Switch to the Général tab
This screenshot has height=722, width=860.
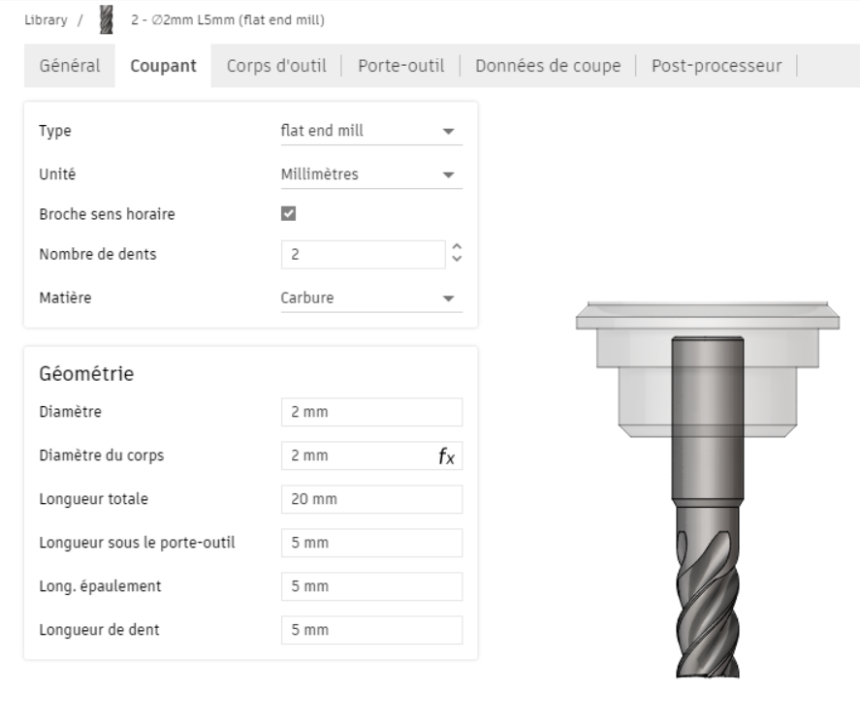pos(70,66)
